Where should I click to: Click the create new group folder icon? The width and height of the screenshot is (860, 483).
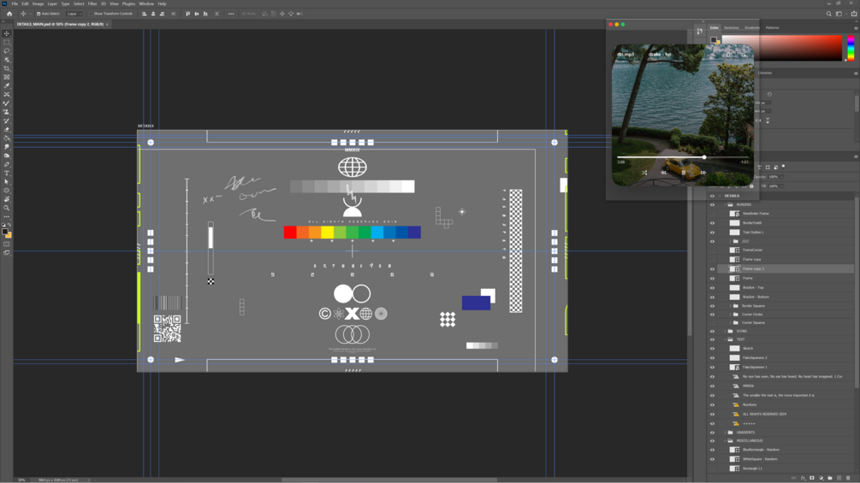click(830, 478)
